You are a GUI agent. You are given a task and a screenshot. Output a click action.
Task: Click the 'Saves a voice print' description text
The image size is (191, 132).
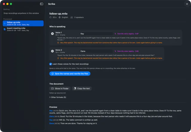pyautogui.click(x=92, y=68)
